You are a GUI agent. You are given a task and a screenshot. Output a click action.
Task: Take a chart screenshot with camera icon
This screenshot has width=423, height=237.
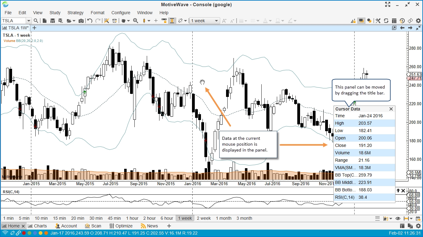point(81,21)
